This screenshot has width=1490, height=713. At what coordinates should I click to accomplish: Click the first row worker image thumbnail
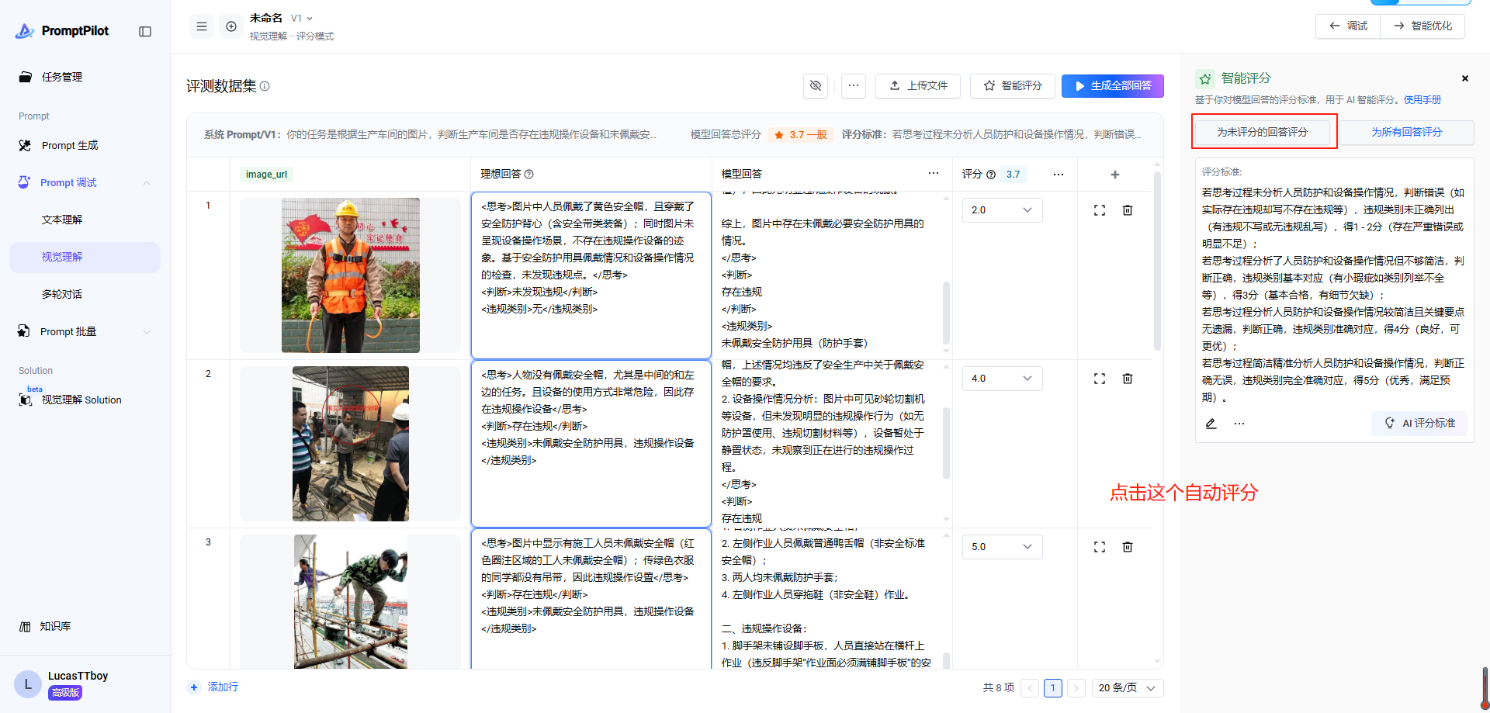[350, 275]
